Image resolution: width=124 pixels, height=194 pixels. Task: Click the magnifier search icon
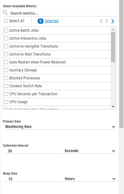pos(5,13)
